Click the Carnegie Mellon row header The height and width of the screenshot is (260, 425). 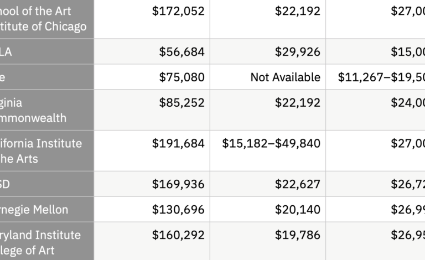tap(47, 209)
